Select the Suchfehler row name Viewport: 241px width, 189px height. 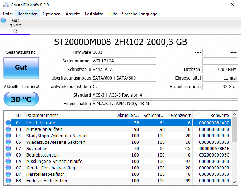tap(37, 149)
